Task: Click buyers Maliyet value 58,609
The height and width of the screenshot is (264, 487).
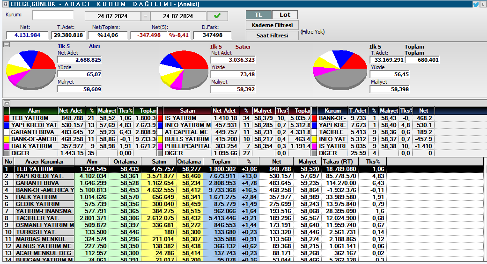Action: (80, 89)
